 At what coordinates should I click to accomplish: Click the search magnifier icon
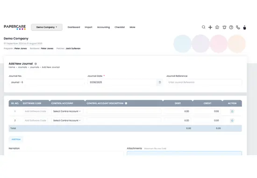click(203, 27)
